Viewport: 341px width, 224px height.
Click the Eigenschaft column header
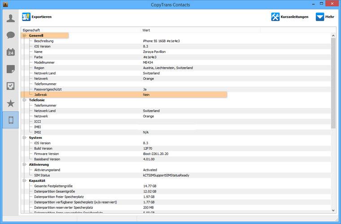pyautogui.click(x=81, y=30)
